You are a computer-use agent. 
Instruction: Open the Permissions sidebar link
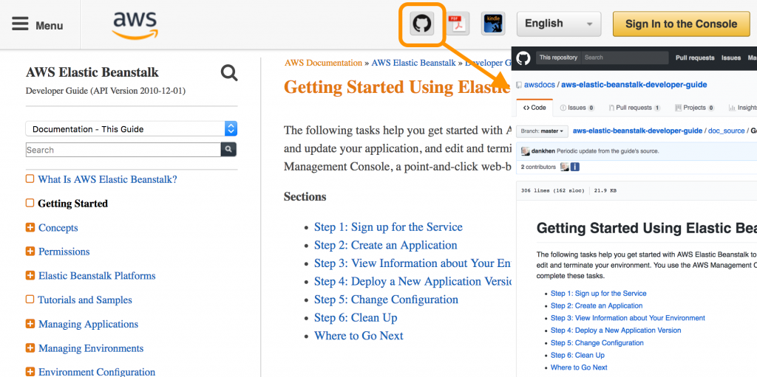coord(64,252)
